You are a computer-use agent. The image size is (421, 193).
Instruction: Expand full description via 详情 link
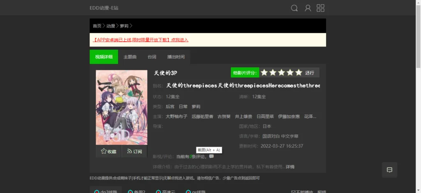290,167
